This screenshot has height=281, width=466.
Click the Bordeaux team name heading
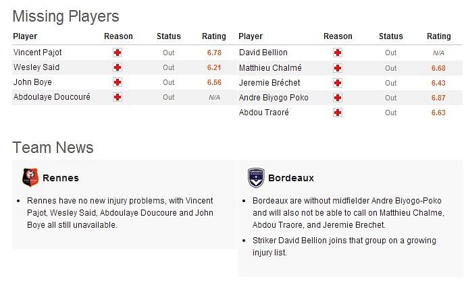[291, 178]
